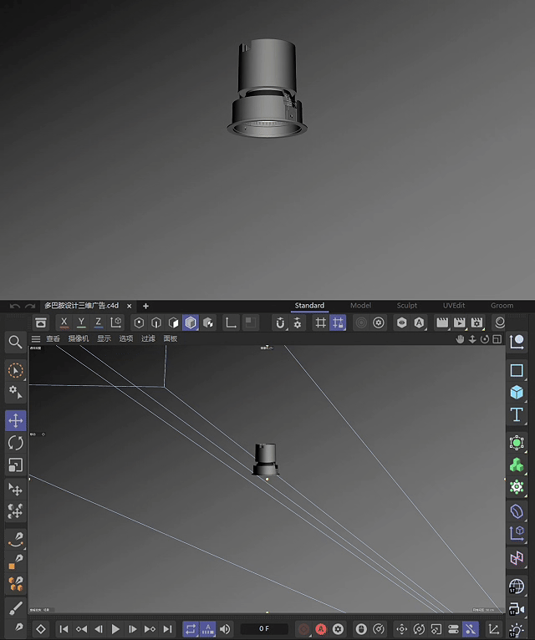535x640 pixels.
Task: Enable Axis mode
Action: click(231, 323)
